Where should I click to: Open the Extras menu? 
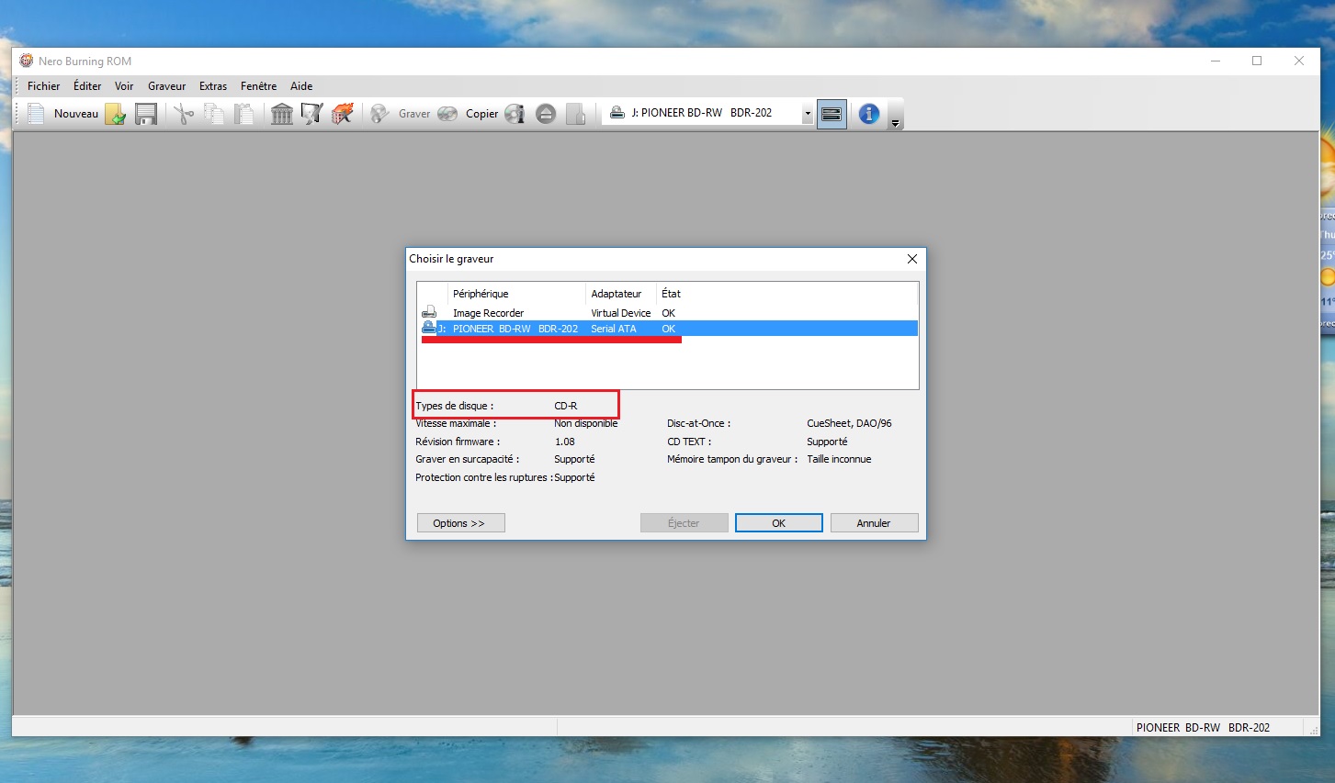click(x=213, y=86)
